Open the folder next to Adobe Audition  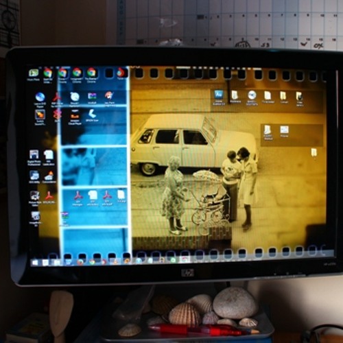pyautogui.click(x=235, y=95)
